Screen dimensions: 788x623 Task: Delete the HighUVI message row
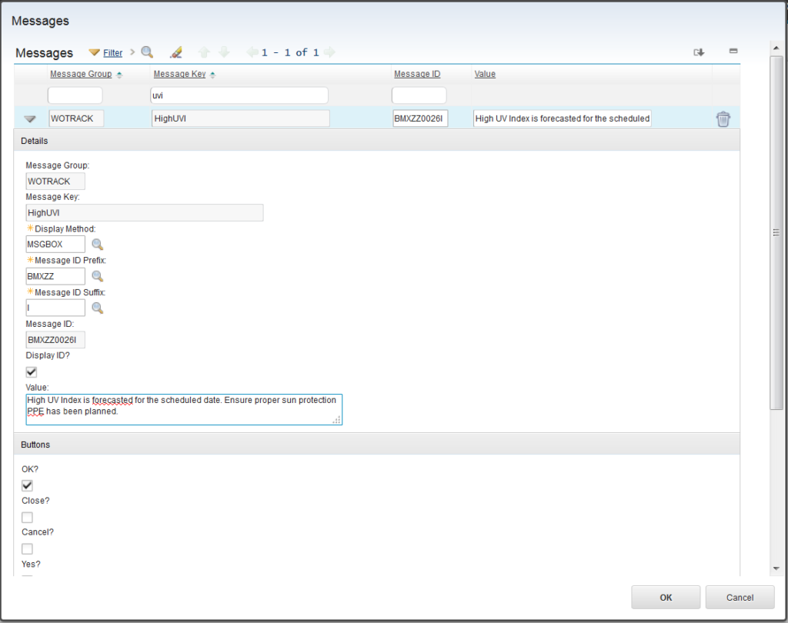[723, 119]
